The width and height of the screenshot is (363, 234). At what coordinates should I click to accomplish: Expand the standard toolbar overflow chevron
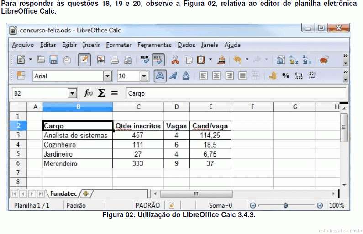(x=345, y=56)
